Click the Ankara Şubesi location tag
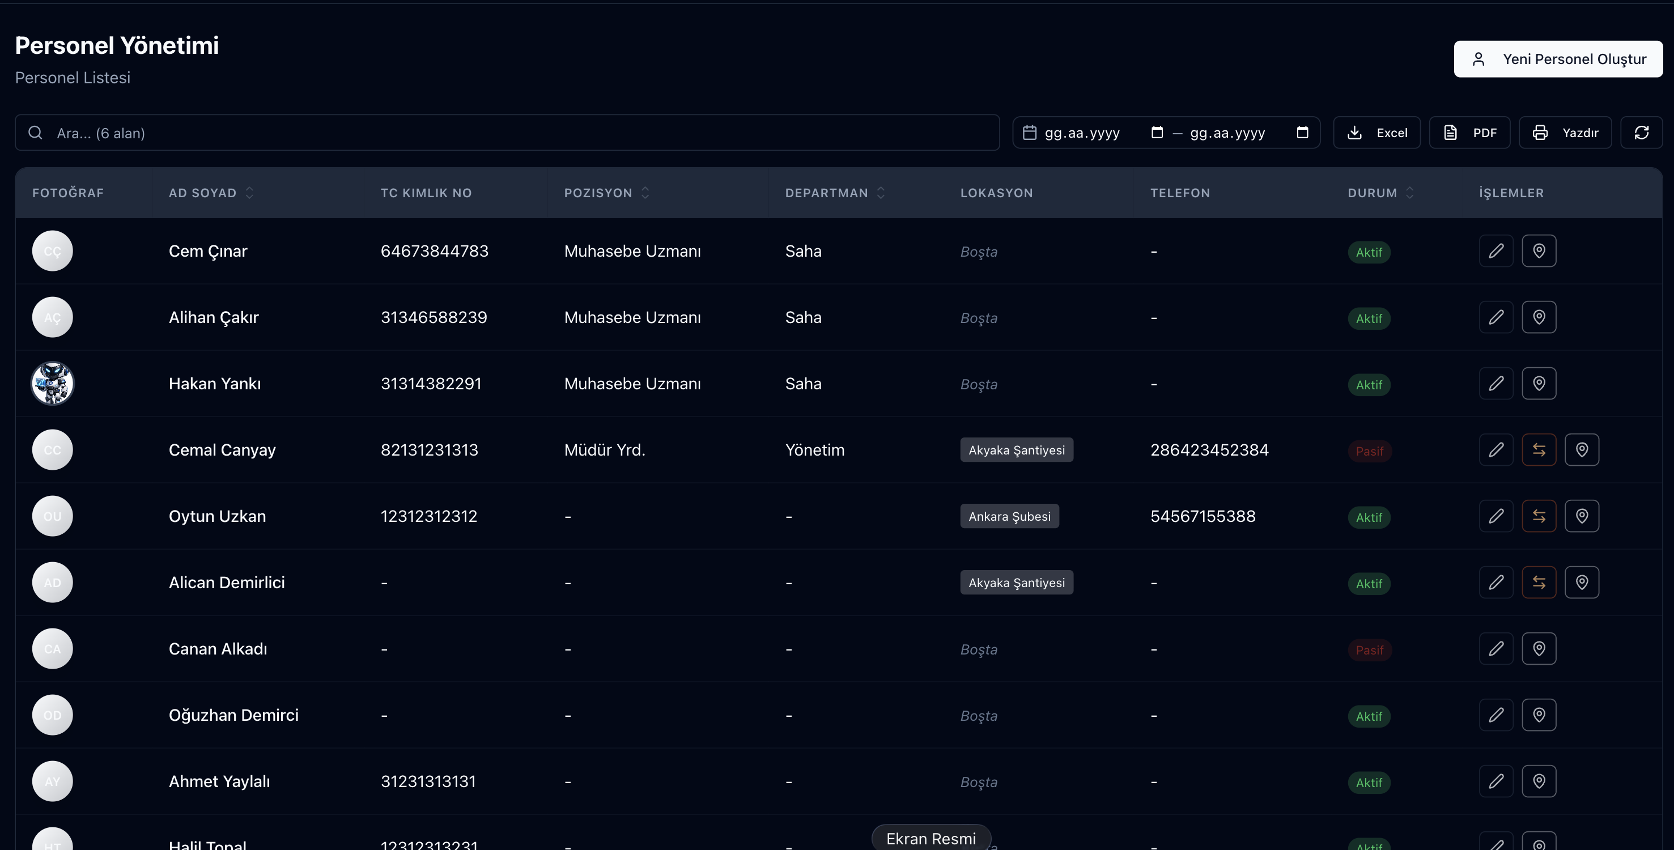 click(x=1009, y=516)
